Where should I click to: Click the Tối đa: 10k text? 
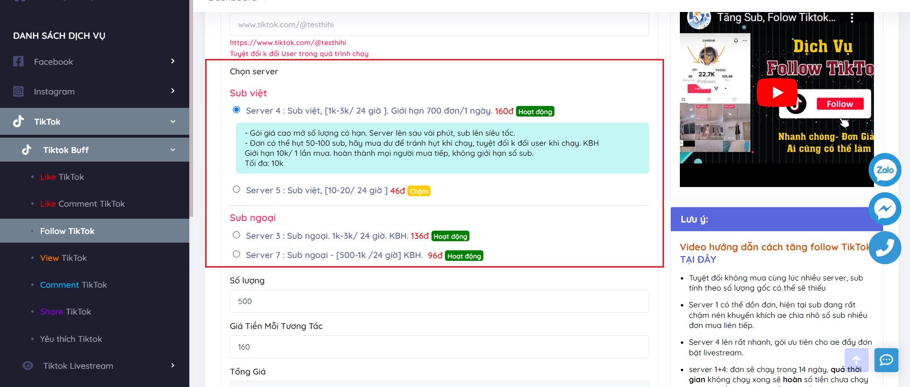(264, 164)
